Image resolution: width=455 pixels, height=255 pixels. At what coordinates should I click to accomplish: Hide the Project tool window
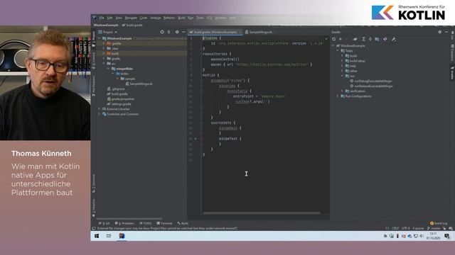pos(183,32)
